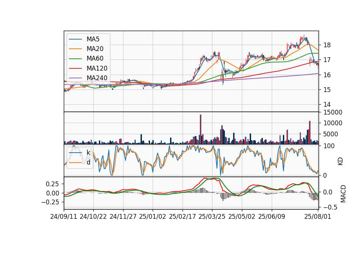This screenshot has height=255, width=354.
Task: Click the 'k' legend label in KD panel
Action: (x=88, y=153)
